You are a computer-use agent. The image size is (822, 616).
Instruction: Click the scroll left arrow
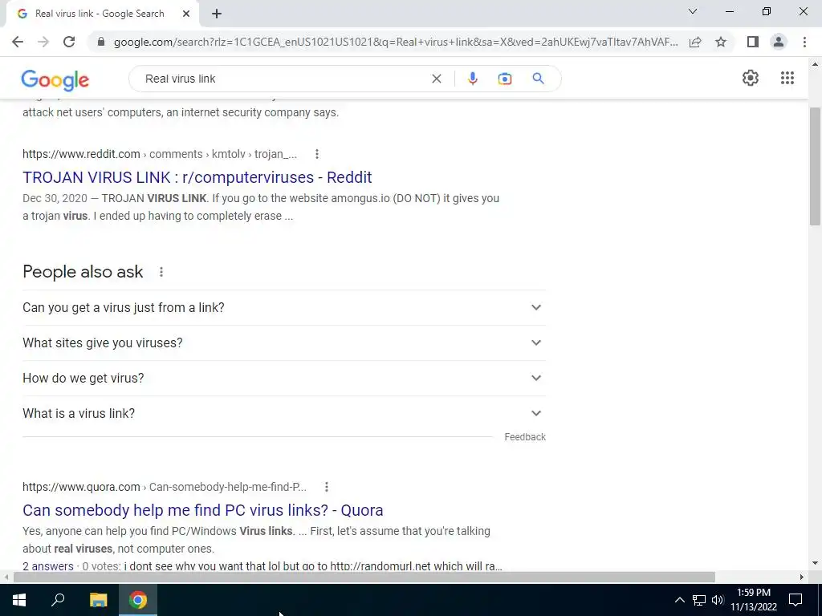point(6,577)
